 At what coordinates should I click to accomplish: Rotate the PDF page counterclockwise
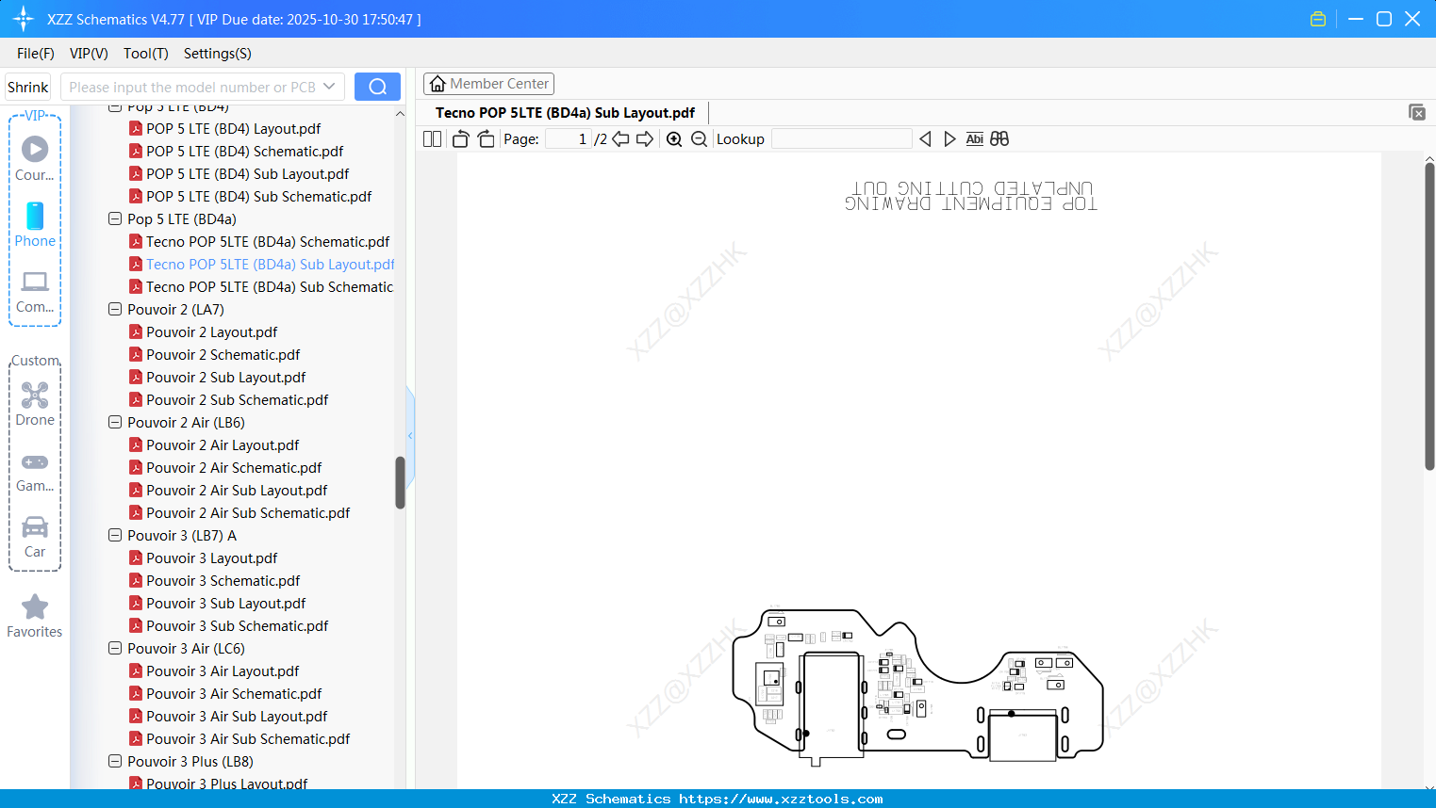[460, 138]
